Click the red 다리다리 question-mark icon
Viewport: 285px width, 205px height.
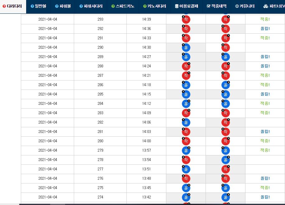click(x=4, y=6)
